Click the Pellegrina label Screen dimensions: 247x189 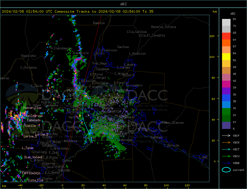[x=34, y=116]
